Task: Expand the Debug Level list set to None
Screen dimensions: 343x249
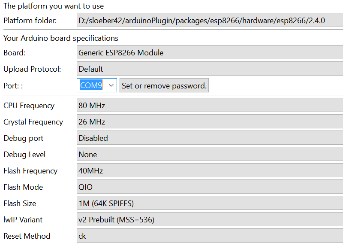Action: (208, 154)
